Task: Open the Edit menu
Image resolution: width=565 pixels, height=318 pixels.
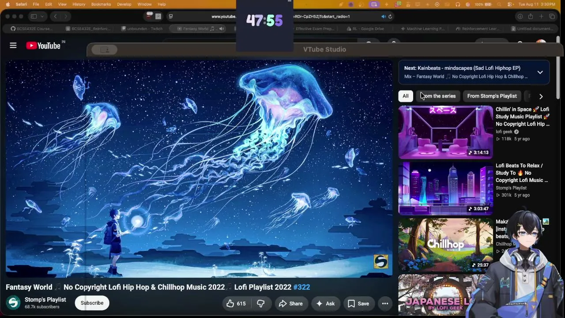Action: point(49,4)
